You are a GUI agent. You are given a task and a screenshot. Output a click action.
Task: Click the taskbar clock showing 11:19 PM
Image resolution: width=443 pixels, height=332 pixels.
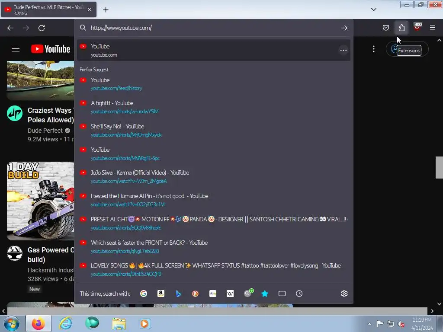(x=422, y=323)
